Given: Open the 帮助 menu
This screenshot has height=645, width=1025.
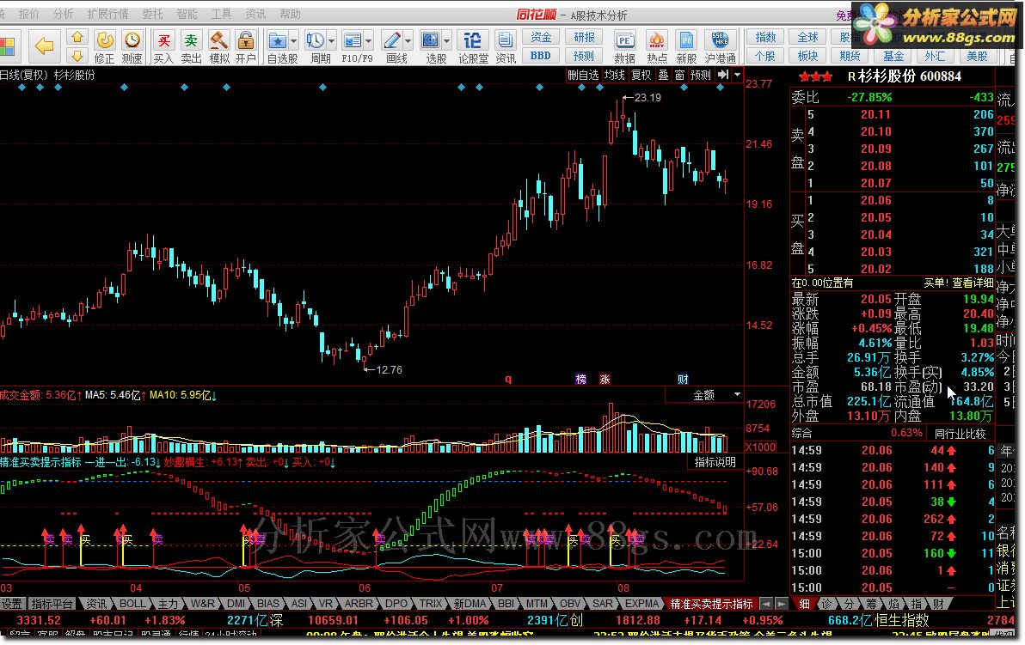Looking at the screenshot, I should click(290, 14).
